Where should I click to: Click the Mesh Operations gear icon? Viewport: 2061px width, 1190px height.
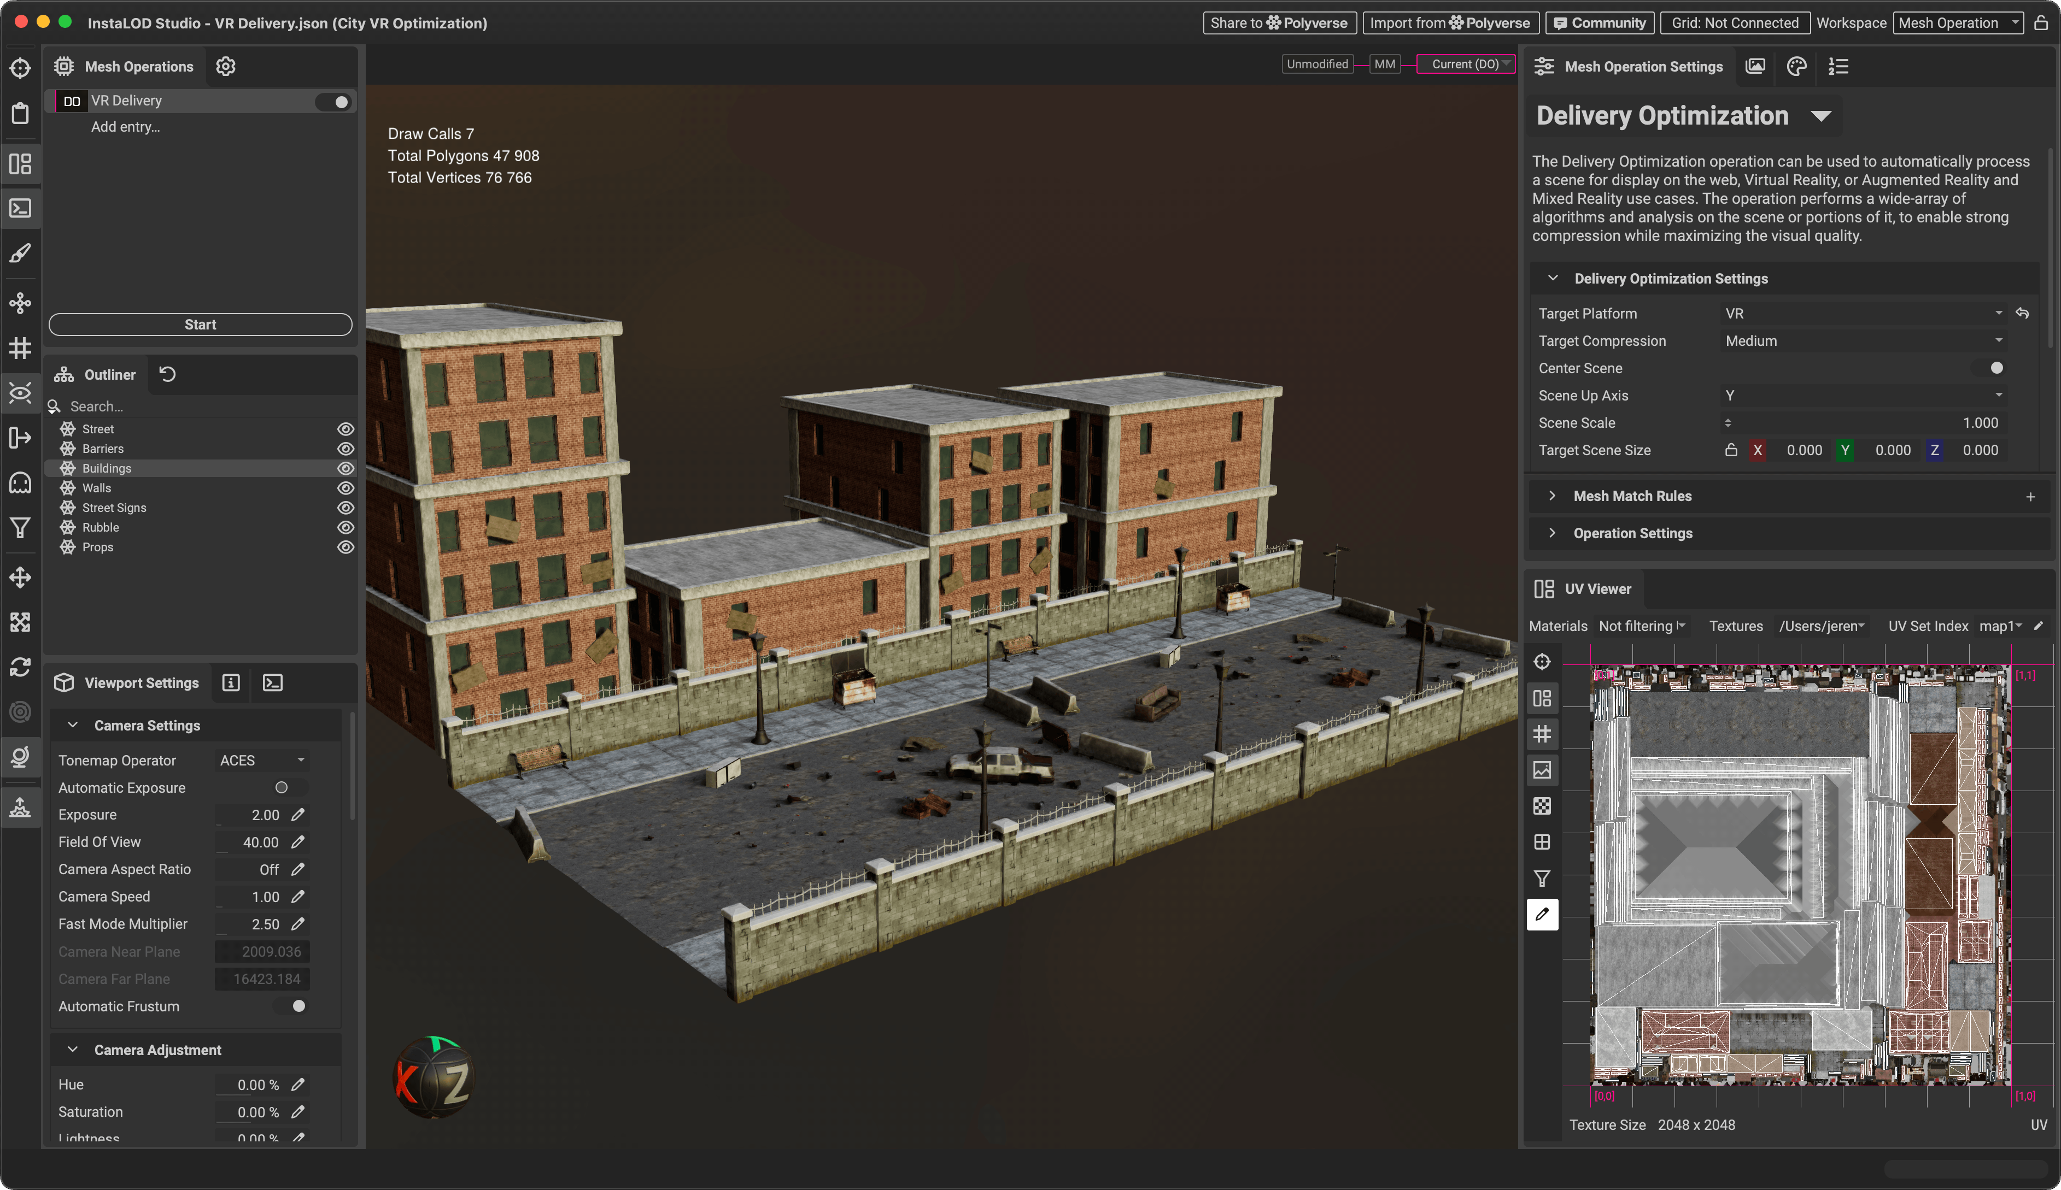226,66
